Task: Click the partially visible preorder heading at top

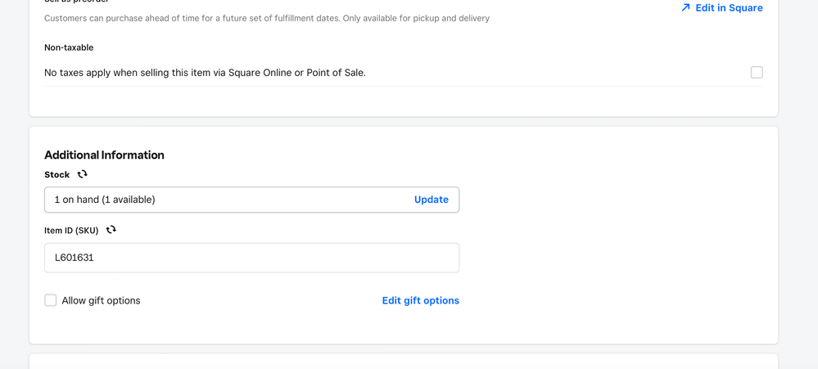Action: pyautogui.click(x=76, y=2)
